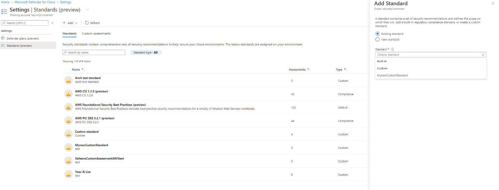
Task: Click the icon of the MynewCustomStandard table row
Action: tap(68, 147)
